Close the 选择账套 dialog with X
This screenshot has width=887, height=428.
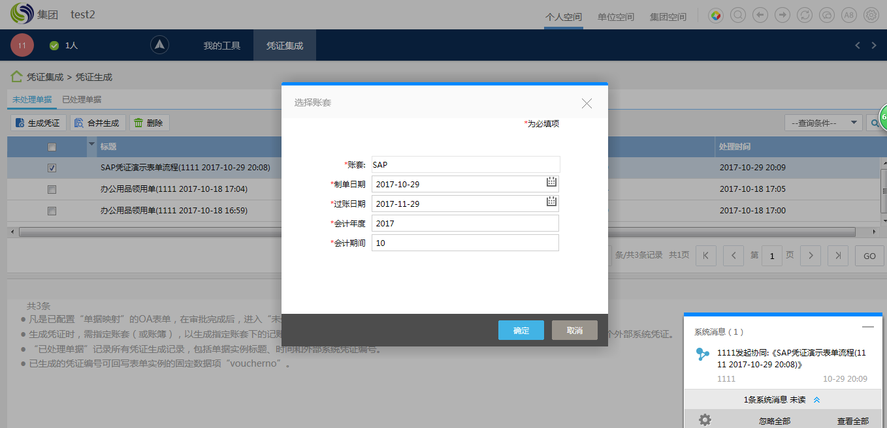pyautogui.click(x=587, y=103)
